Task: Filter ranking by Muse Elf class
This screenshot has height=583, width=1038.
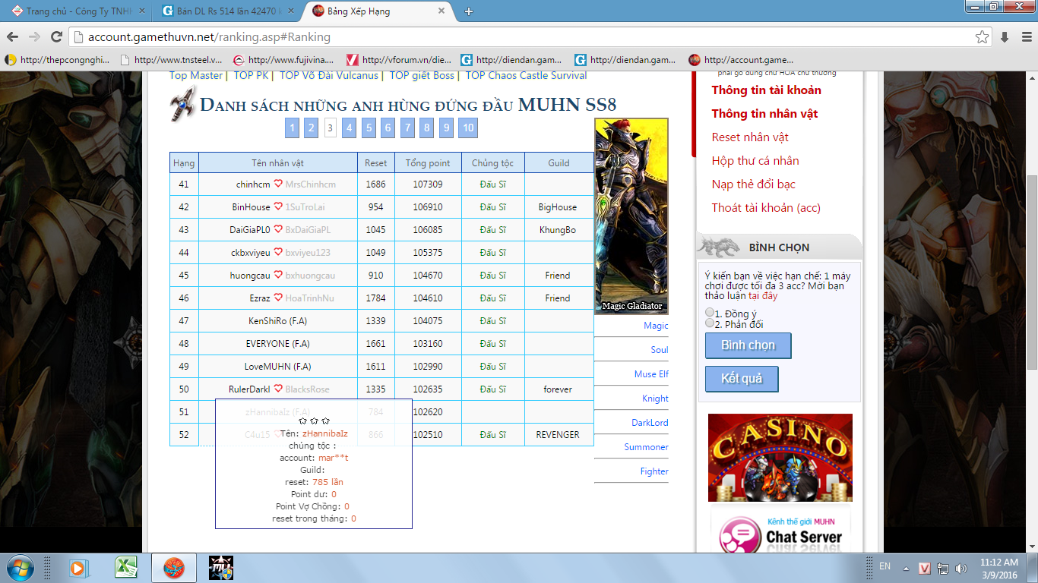Action: pyautogui.click(x=651, y=374)
